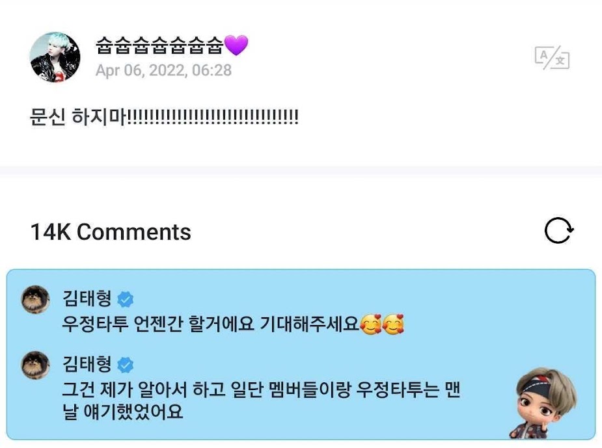
Task: Select the post text 문신 하지마
Action: pyautogui.click(x=78, y=116)
